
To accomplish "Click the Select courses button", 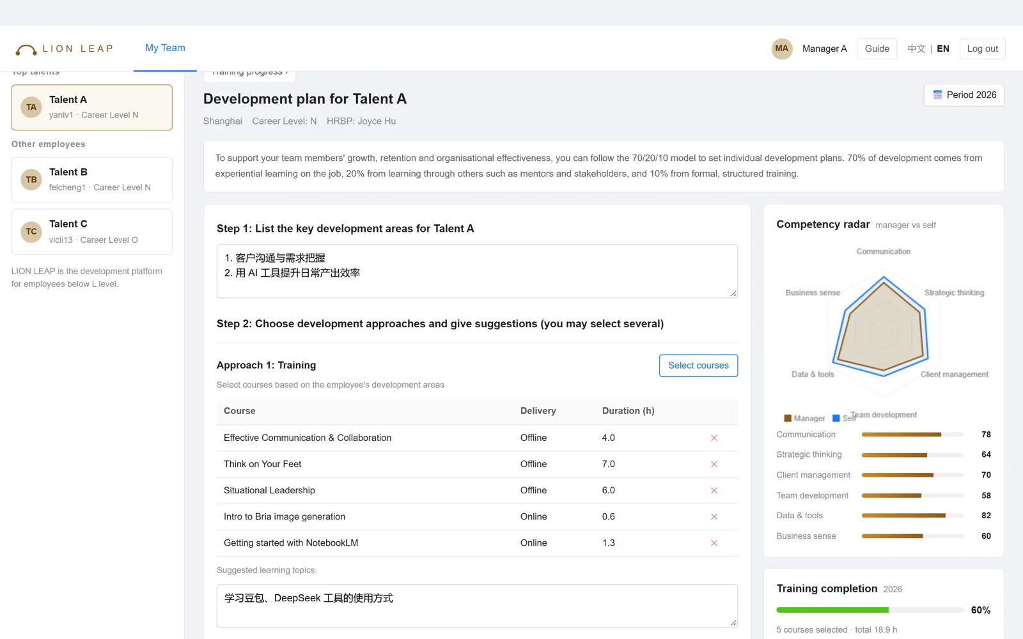I will tap(698, 366).
